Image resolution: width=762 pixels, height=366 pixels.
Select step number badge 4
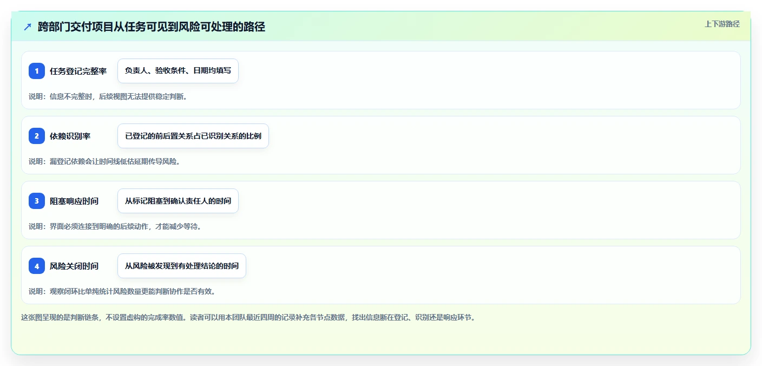coord(37,266)
